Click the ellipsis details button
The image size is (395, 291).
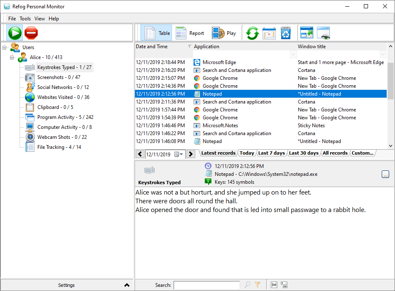pyautogui.click(x=385, y=174)
